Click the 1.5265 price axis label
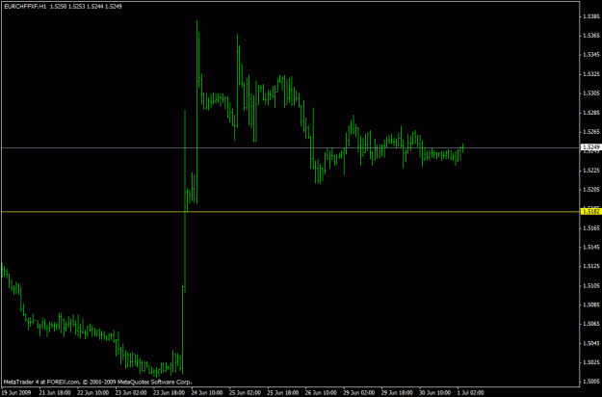602x397 pixels. point(591,132)
